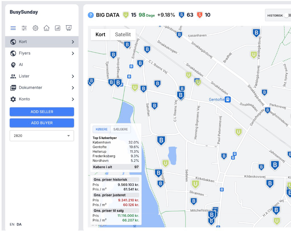Image resolution: width=291 pixels, height=231 pixels.
Task: Switch map to Satellit view
Action: click(123, 35)
